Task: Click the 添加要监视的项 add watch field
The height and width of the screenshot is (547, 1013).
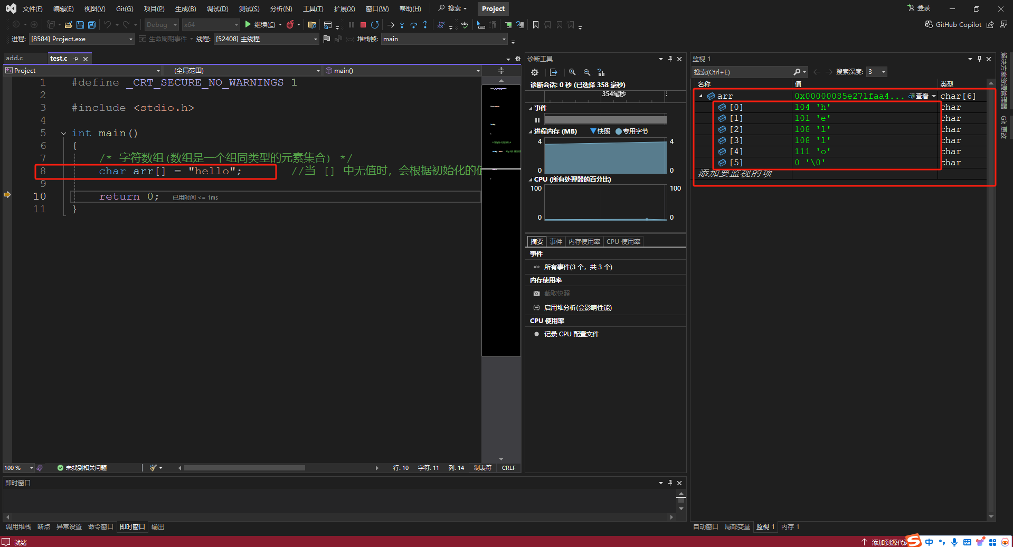Action: click(743, 174)
